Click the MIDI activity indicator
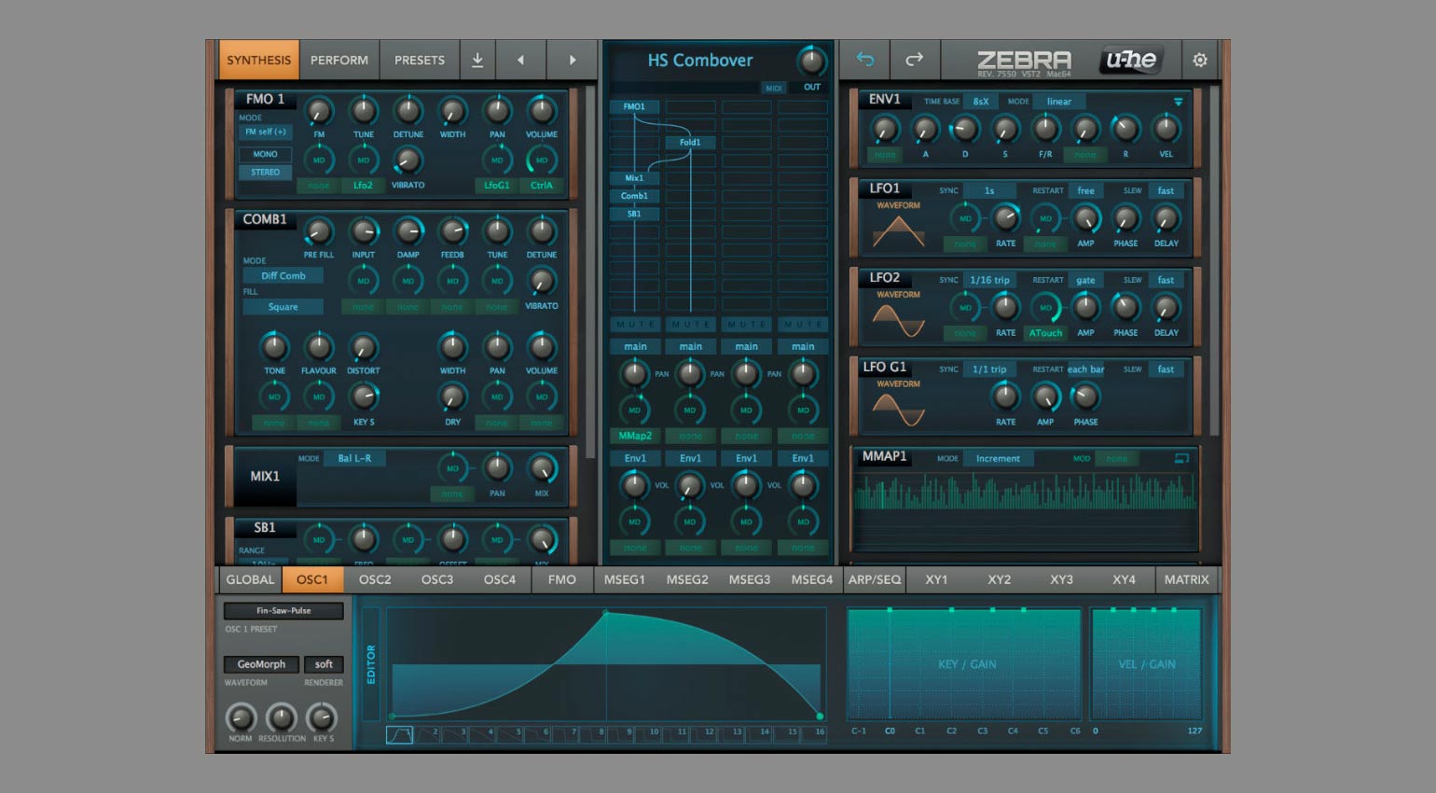The height and width of the screenshot is (793, 1436). click(773, 88)
